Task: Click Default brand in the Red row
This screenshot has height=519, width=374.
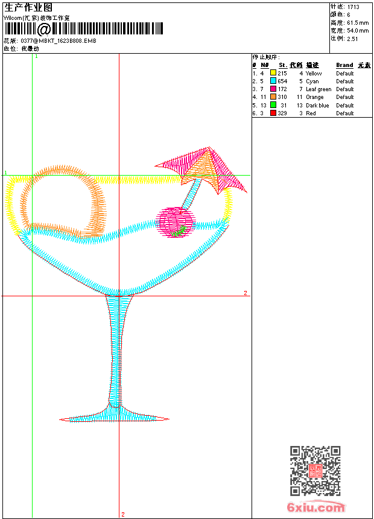Action: [x=345, y=113]
